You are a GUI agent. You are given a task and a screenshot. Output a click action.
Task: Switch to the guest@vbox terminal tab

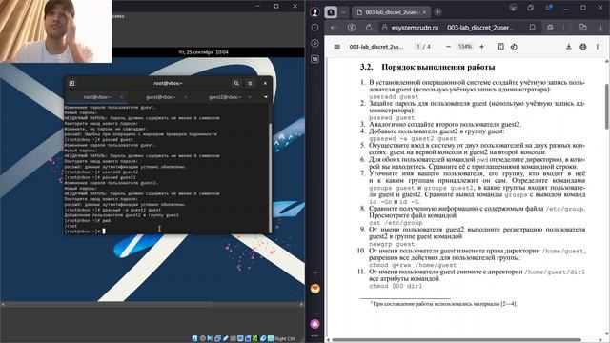tap(161, 97)
